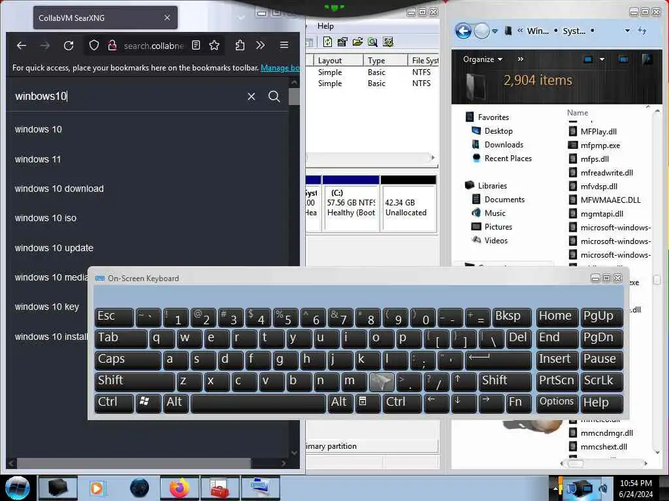This screenshot has height=501, width=669.
Task: Toggle Firefox reader view icon
Action: pyautogui.click(x=196, y=45)
